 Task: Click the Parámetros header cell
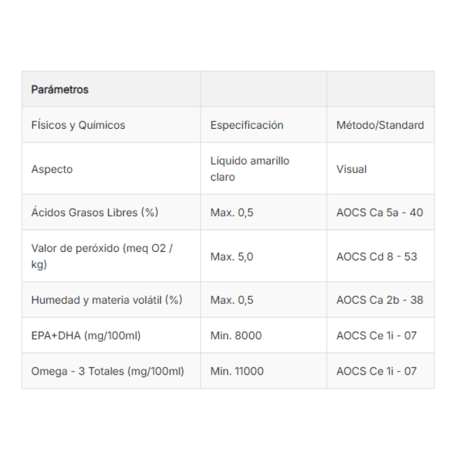point(60,90)
